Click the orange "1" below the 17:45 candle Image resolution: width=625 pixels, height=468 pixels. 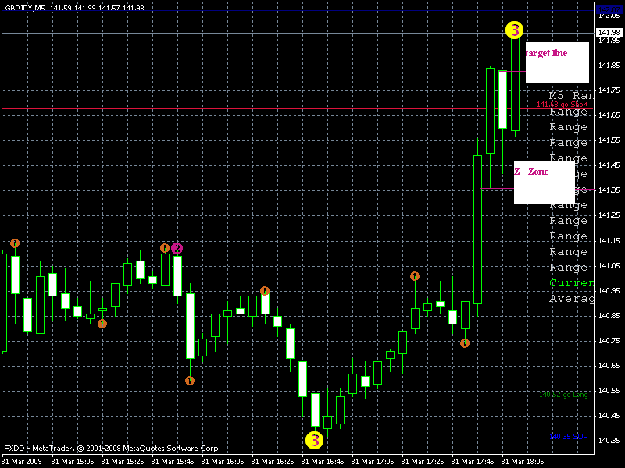click(x=465, y=343)
